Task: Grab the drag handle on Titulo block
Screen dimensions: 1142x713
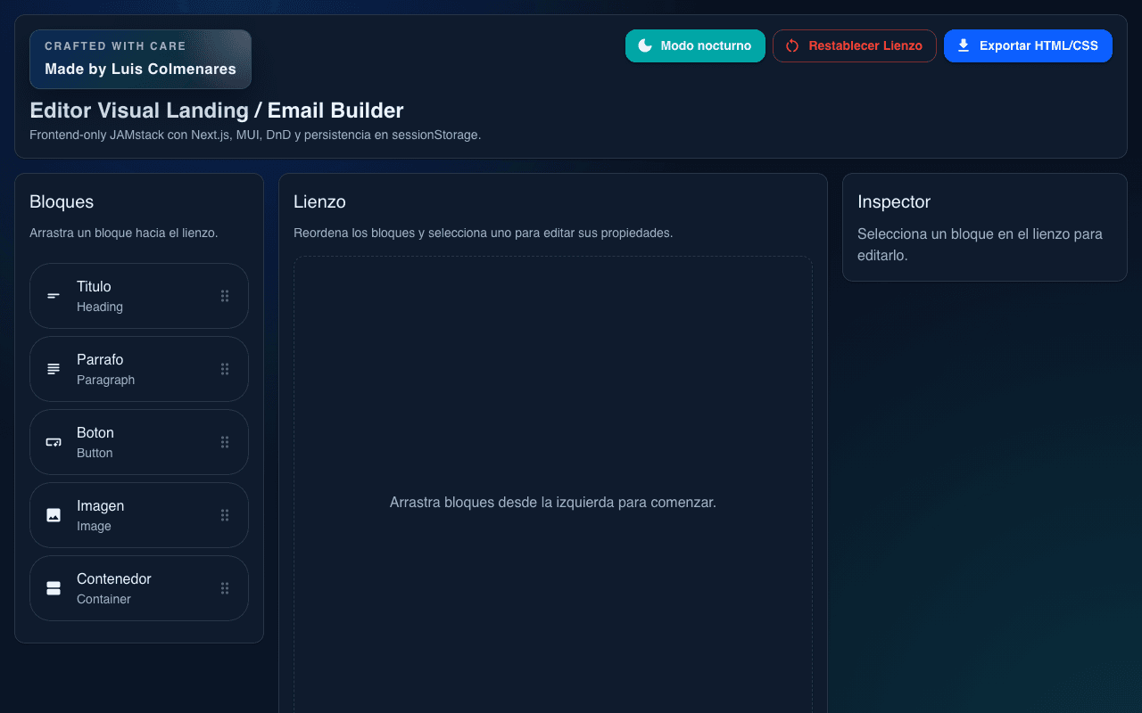Action: (225, 296)
